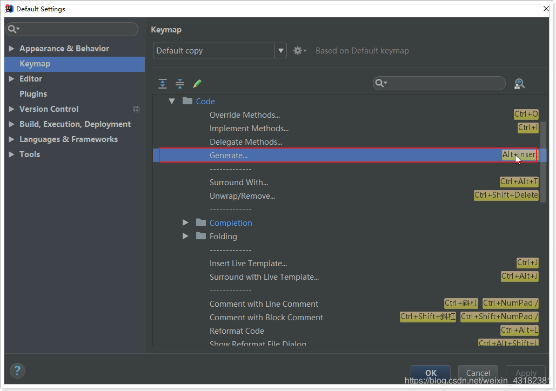The height and width of the screenshot is (391, 556).
Task: Click the Ctrl+Shift+Delete shortcut label
Action: (x=506, y=195)
